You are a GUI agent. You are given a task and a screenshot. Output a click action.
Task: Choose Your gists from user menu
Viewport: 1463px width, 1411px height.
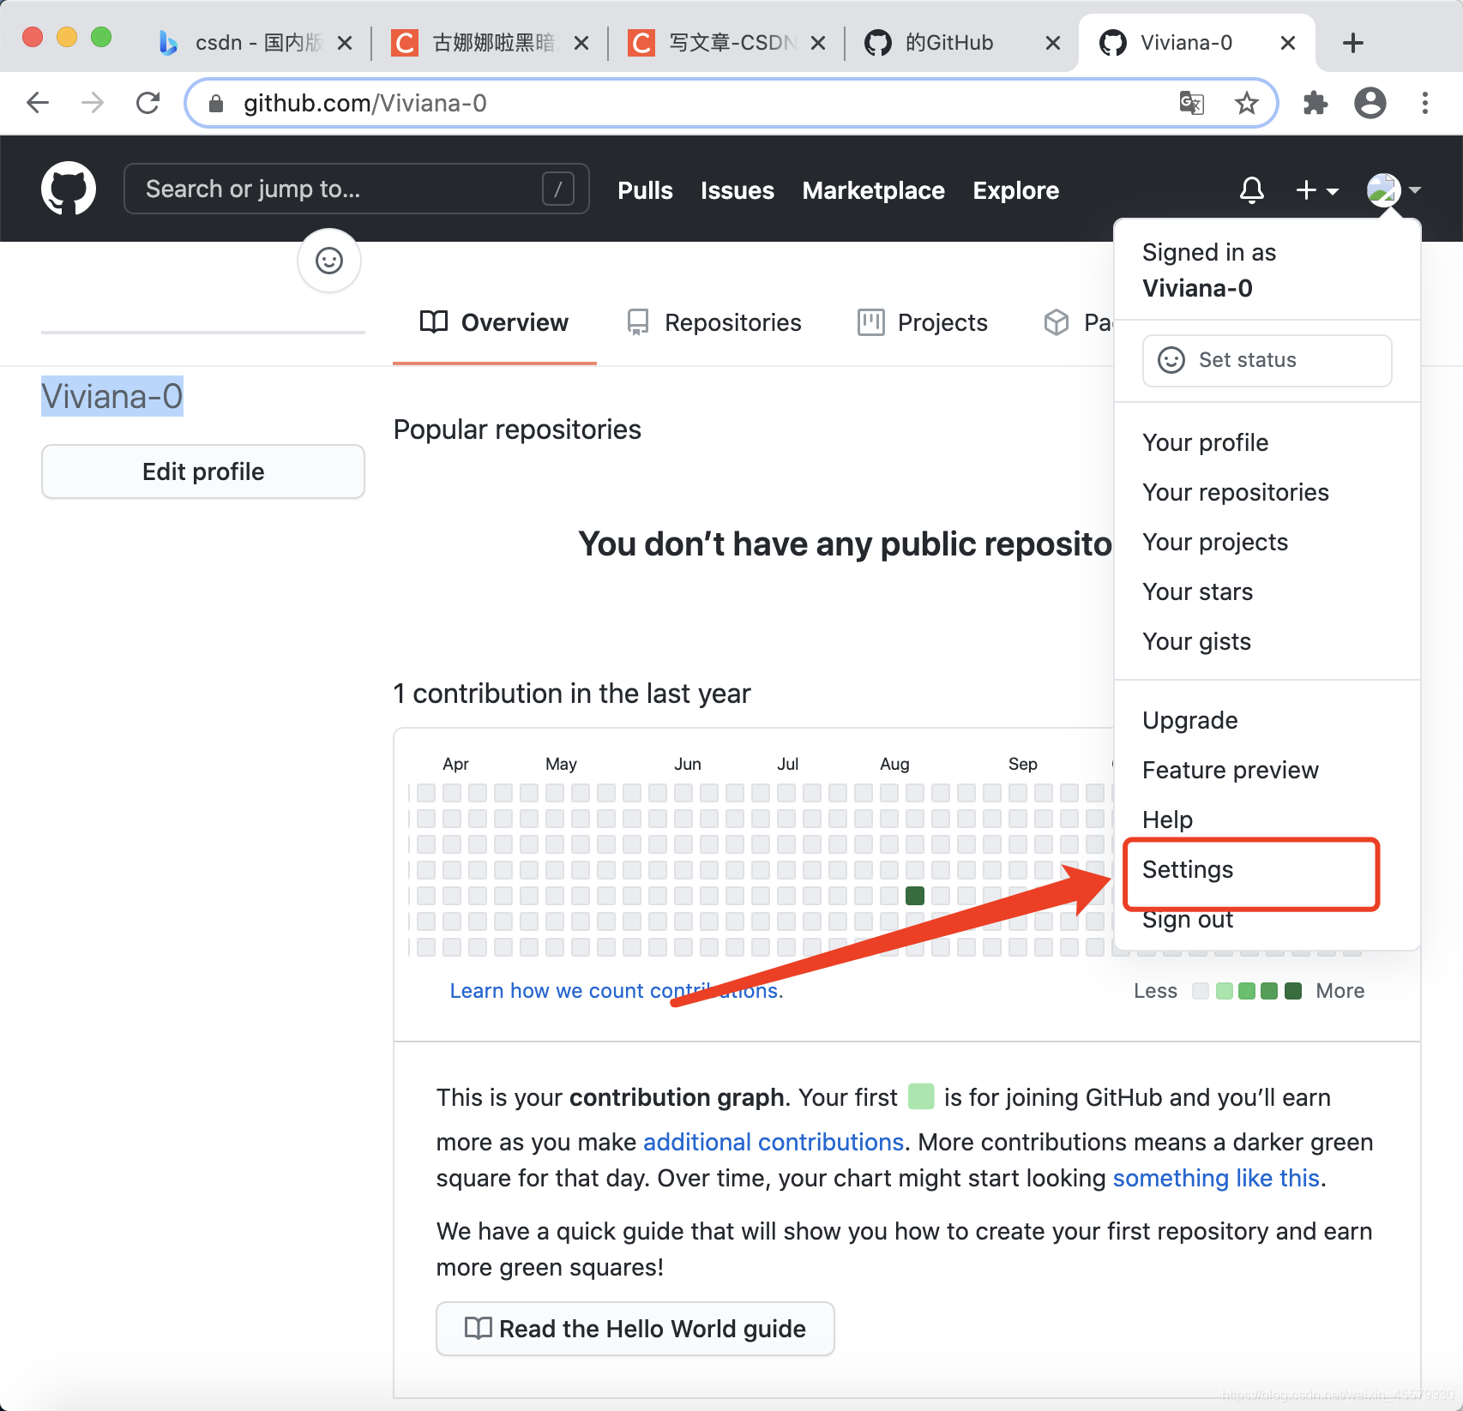(1267, 641)
